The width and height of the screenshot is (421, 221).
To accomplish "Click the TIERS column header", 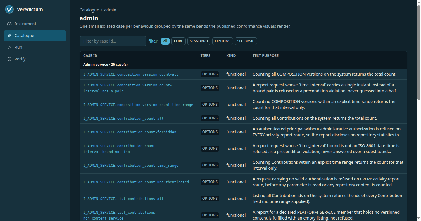I will point(206,55).
